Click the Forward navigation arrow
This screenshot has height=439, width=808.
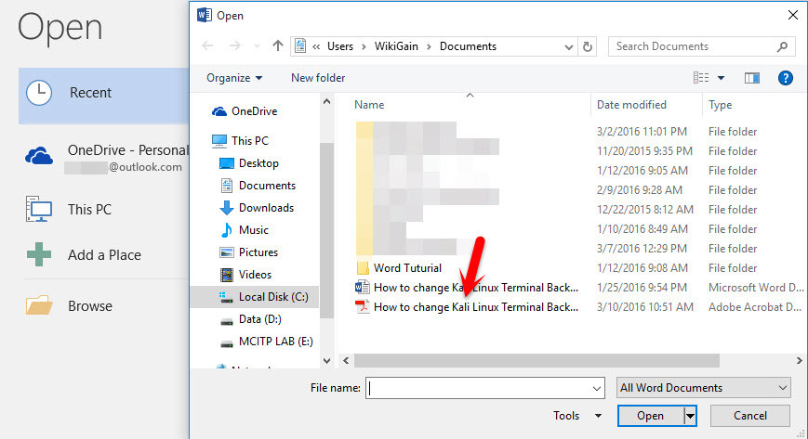coord(235,45)
